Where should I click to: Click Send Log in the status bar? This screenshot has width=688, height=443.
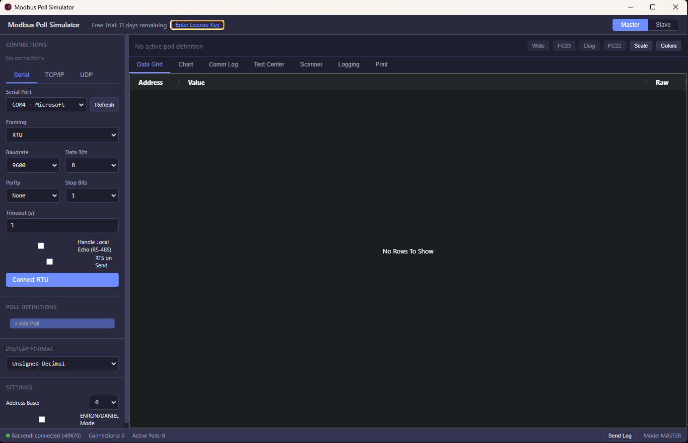[x=619, y=435]
